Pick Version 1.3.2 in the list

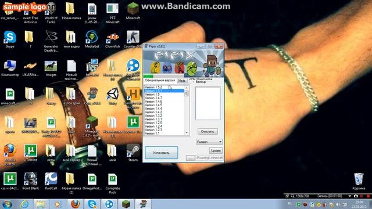(x=164, y=116)
